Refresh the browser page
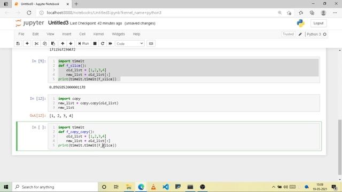 coord(29,13)
